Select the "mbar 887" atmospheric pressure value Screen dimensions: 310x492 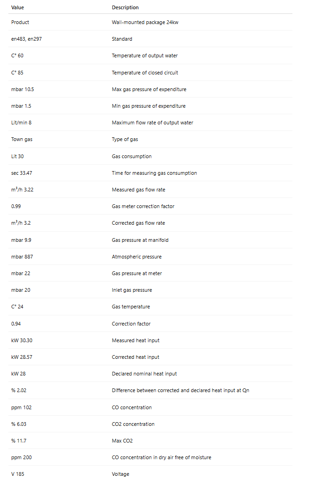22,257
